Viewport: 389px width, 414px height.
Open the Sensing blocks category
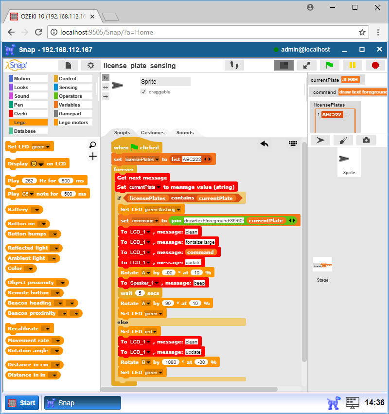pyautogui.click(x=73, y=87)
